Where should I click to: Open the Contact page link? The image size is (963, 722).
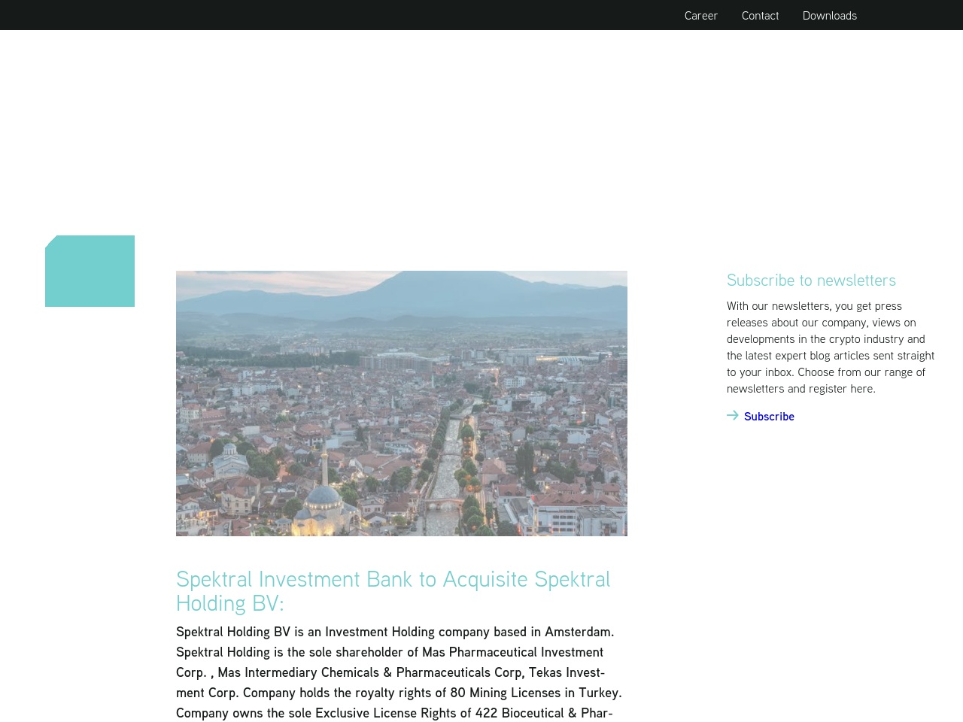click(x=760, y=15)
